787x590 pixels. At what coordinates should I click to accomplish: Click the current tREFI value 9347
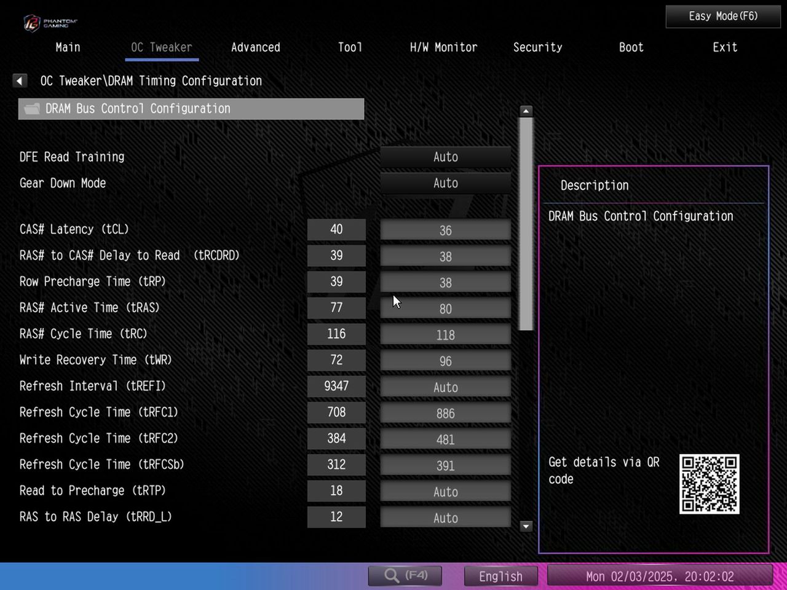[336, 386]
